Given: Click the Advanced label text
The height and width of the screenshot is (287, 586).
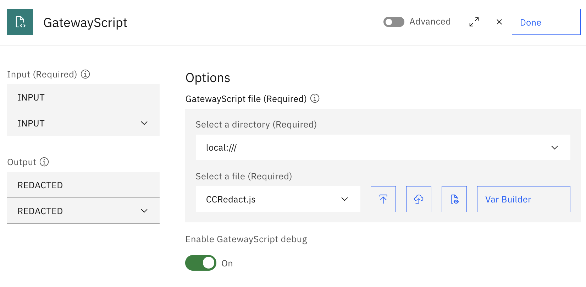Looking at the screenshot, I should [430, 22].
